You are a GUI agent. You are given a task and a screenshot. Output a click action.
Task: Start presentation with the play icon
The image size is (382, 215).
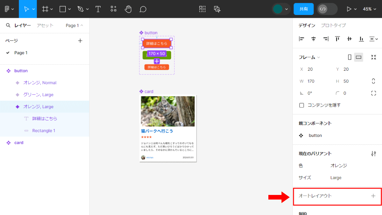point(349,9)
